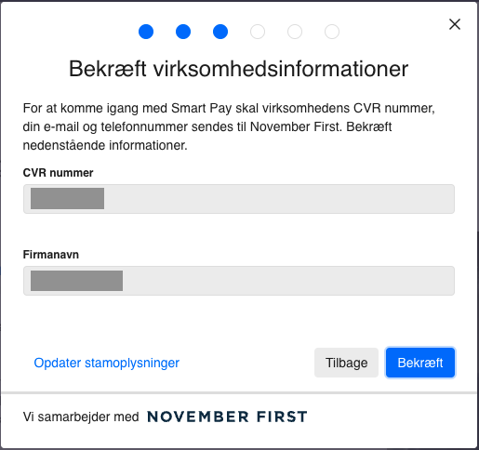The width and height of the screenshot is (479, 450).
Task: Click the Firmanavn label
Action: pyautogui.click(x=51, y=255)
